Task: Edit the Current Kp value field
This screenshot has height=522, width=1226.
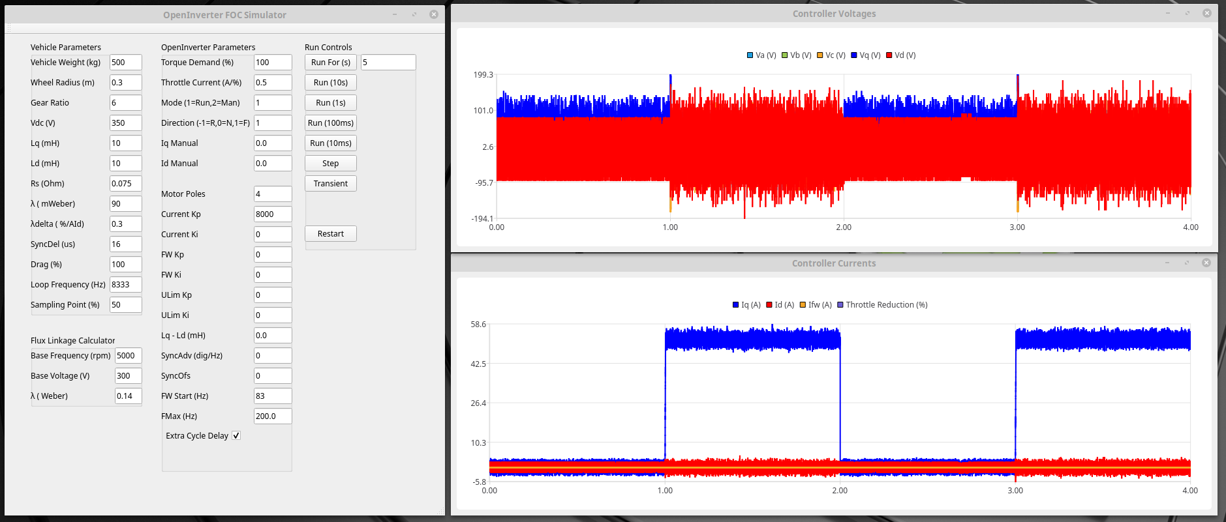Action: coord(272,214)
